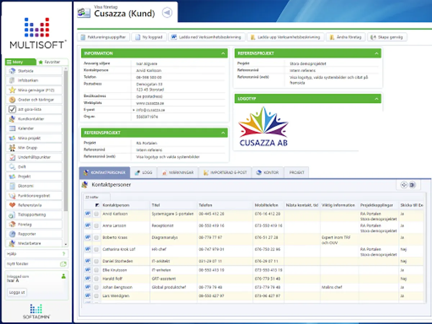
Task: Open Infobanken in the sidebar
Action: click(34, 81)
